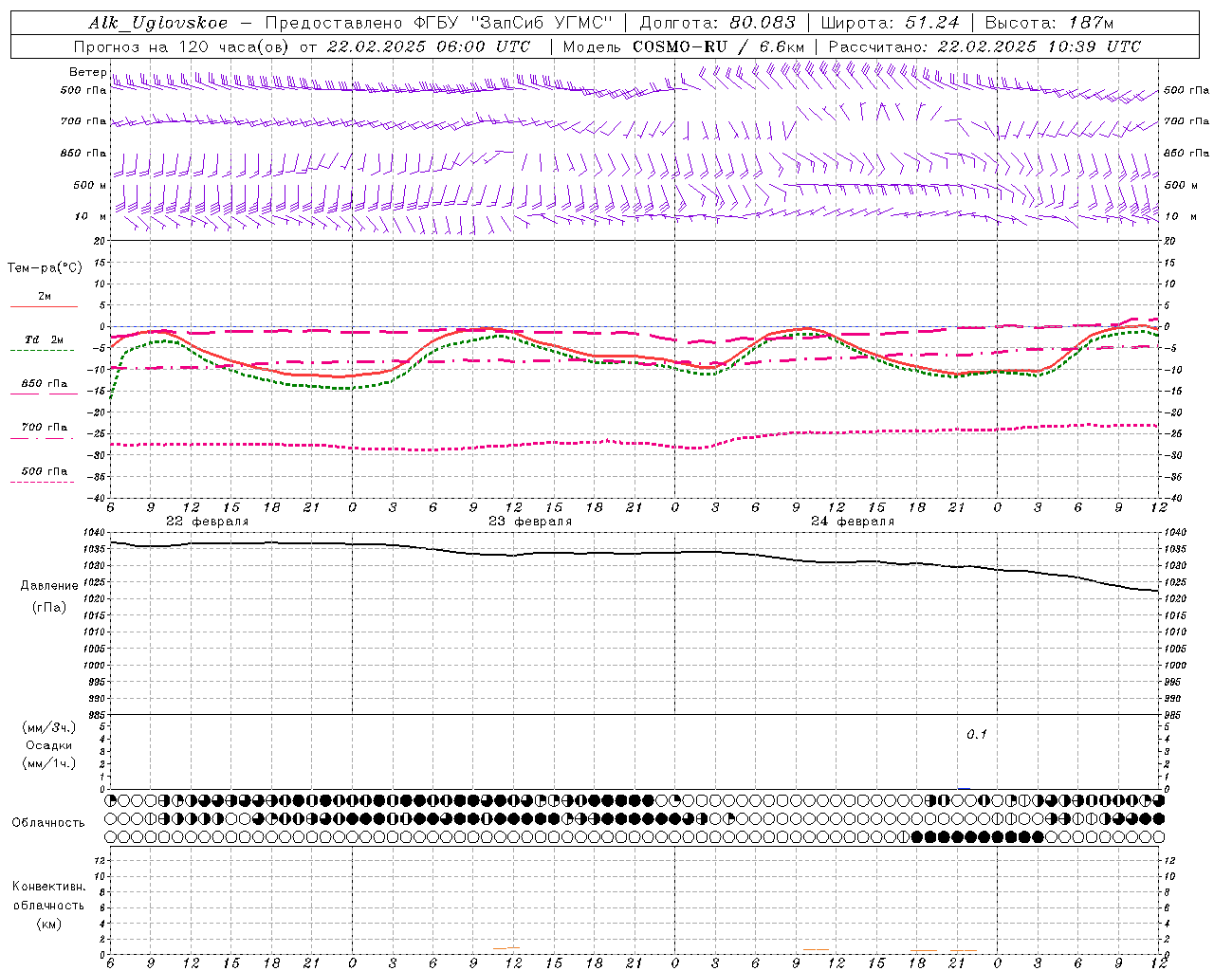Select the provider text ФГБУ "ЗапСиб УГМС"
Screen dimensions: 1214x971
513,23
